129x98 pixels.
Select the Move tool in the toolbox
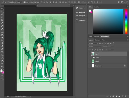click(x=2, y=9)
